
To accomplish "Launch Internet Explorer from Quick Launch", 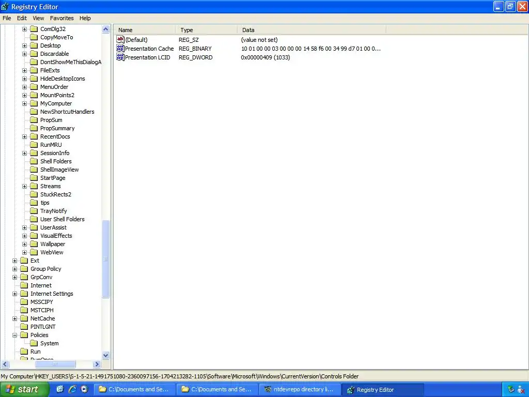I will click(72, 389).
